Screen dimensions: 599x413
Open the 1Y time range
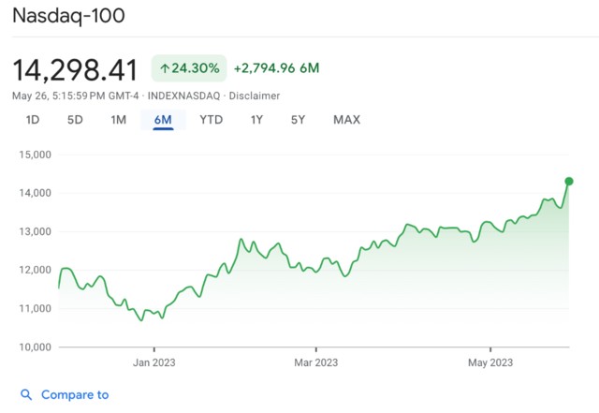pos(256,120)
